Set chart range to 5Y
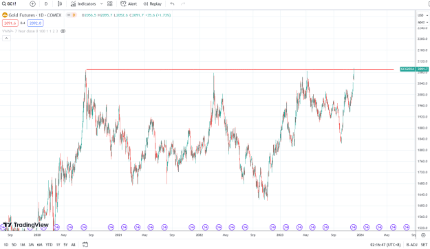This screenshot has height=249, width=430. tap(65, 245)
